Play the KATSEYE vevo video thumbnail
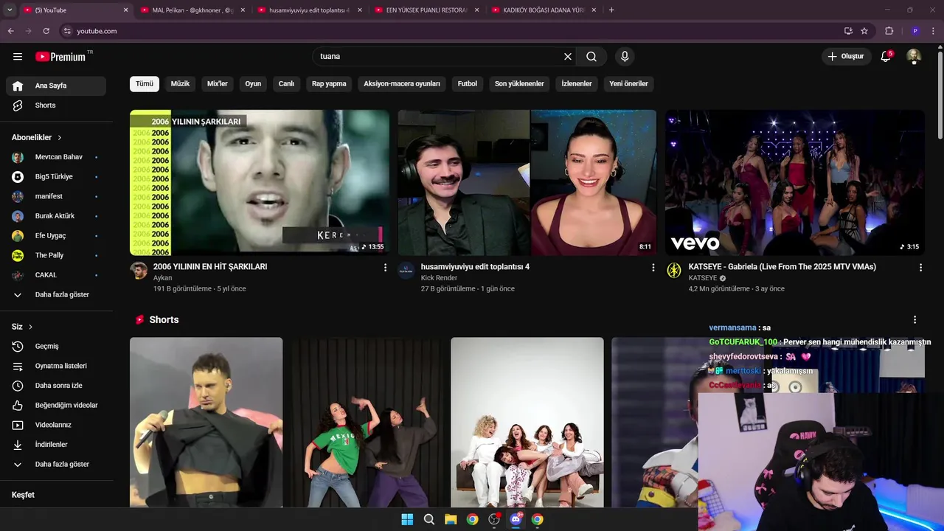Screen dimensions: 944x531 pos(794,183)
